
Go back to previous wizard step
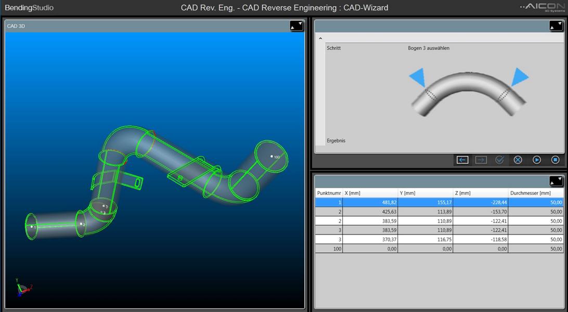coord(462,160)
